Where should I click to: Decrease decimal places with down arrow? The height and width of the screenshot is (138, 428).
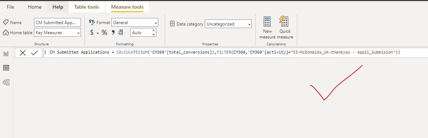click(x=154, y=34)
